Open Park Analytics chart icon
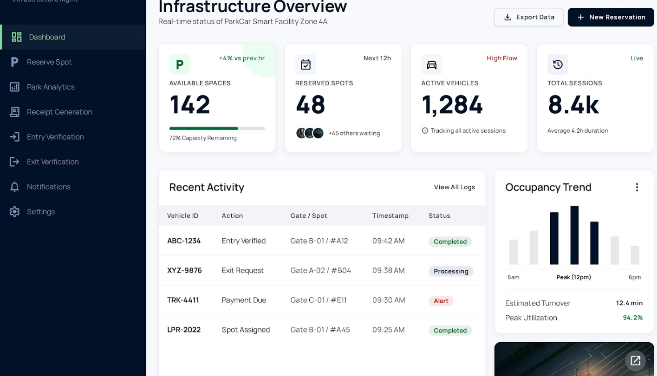 tap(15, 87)
